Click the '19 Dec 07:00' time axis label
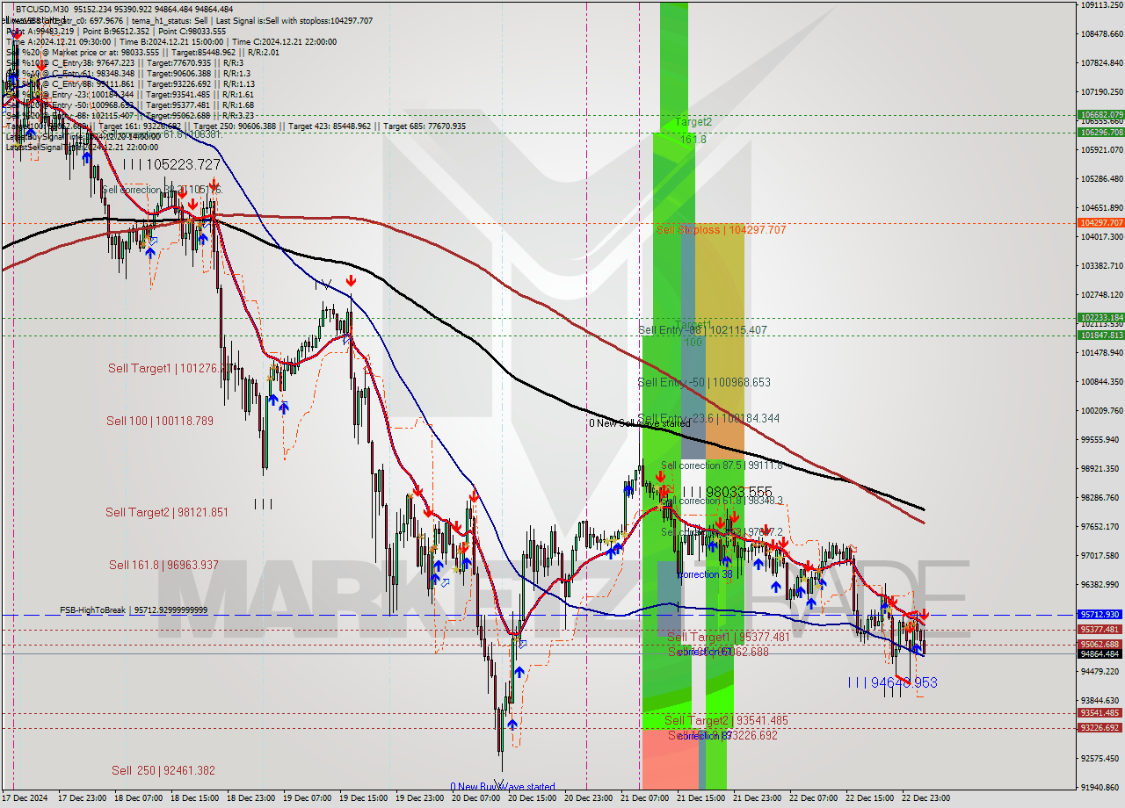This screenshot has height=808, width=1125. (308, 798)
